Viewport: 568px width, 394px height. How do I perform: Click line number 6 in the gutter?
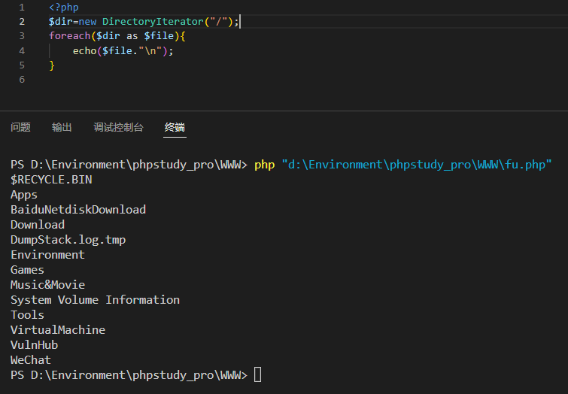point(22,79)
